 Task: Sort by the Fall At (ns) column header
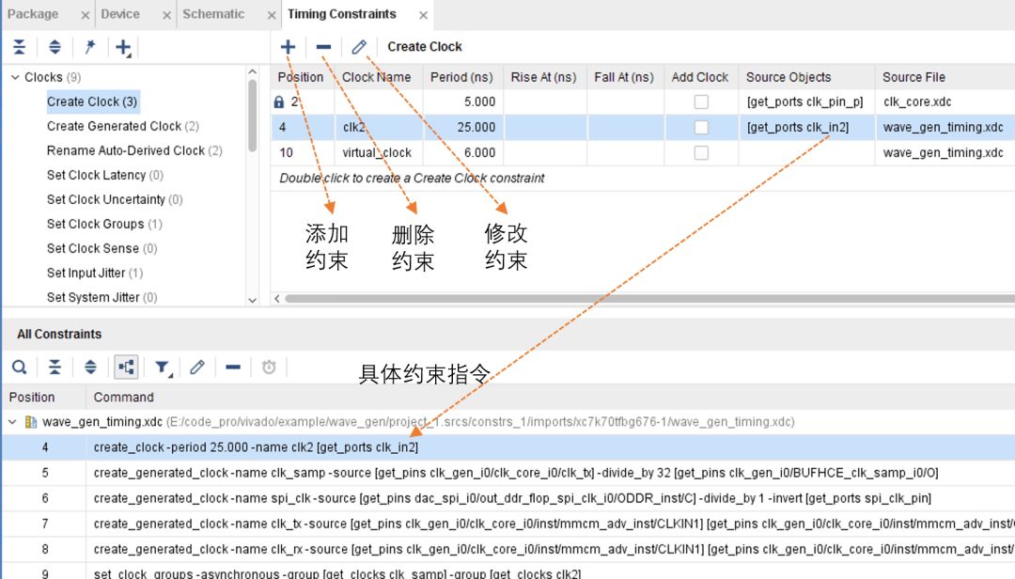coord(624,77)
